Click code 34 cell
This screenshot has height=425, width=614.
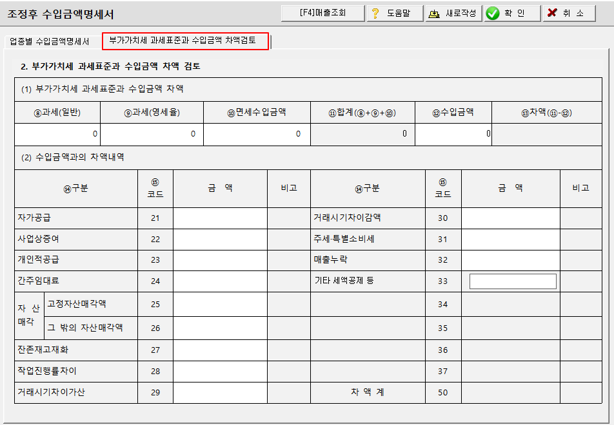coord(443,304)
